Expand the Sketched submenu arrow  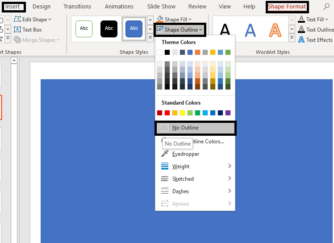click(230, 178)
